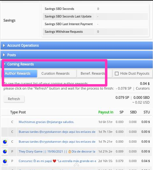Image resolution: width=153 pixels, height=170 pixels.
Task: Open the Muchisimas gracias @njiatanga comment link
Action: tap(46, 122)
